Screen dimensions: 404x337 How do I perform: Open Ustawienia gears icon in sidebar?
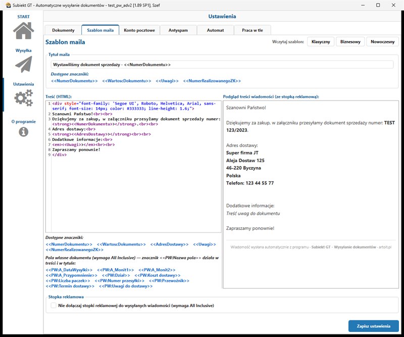[x=23, y=98]
